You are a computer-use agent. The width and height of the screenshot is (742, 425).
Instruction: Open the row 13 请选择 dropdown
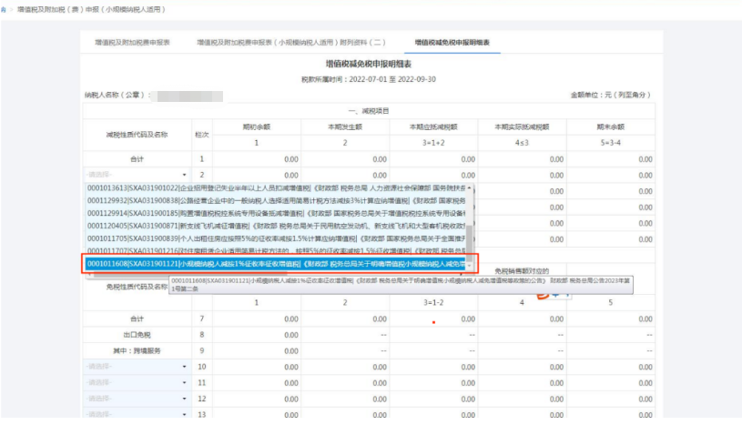(x=184, y=416)
